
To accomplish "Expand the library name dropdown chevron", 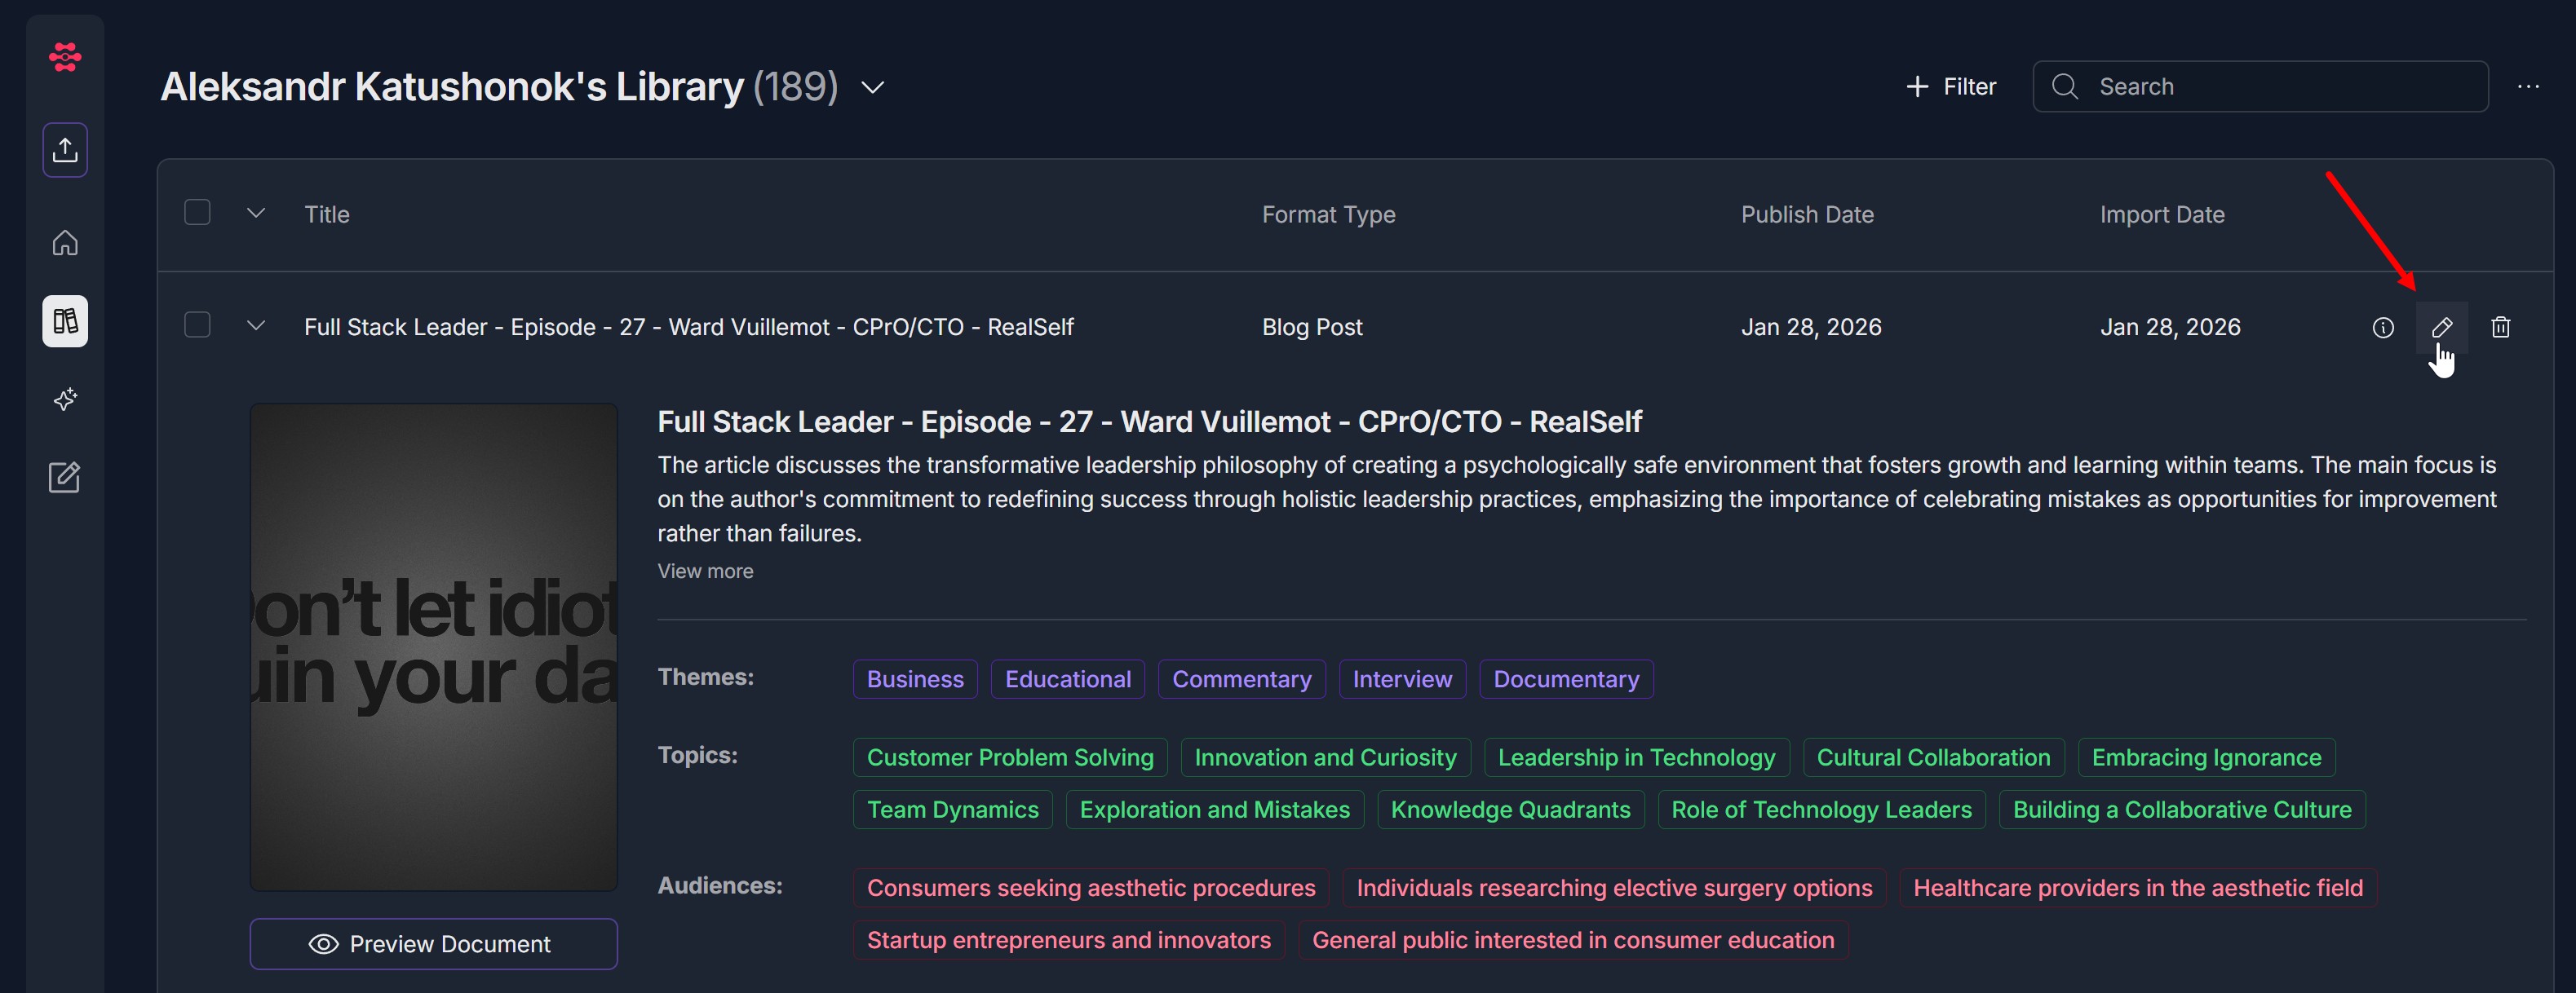I will coord(873,88).
